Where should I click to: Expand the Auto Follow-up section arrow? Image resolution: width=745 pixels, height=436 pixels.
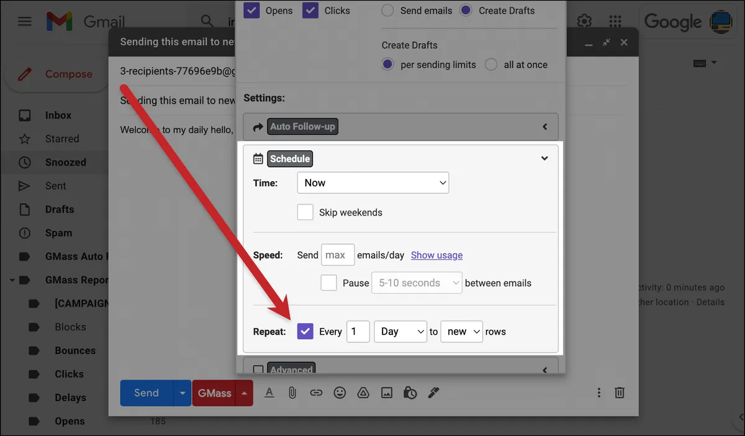tap(545, 127)
